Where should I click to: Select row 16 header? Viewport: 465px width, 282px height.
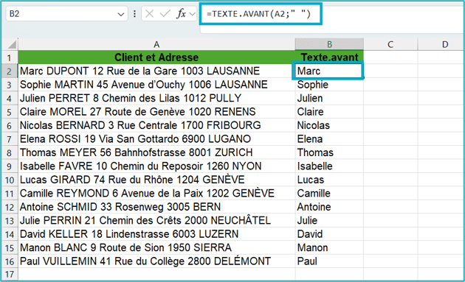pyautogui.click(x=10, y=261)
